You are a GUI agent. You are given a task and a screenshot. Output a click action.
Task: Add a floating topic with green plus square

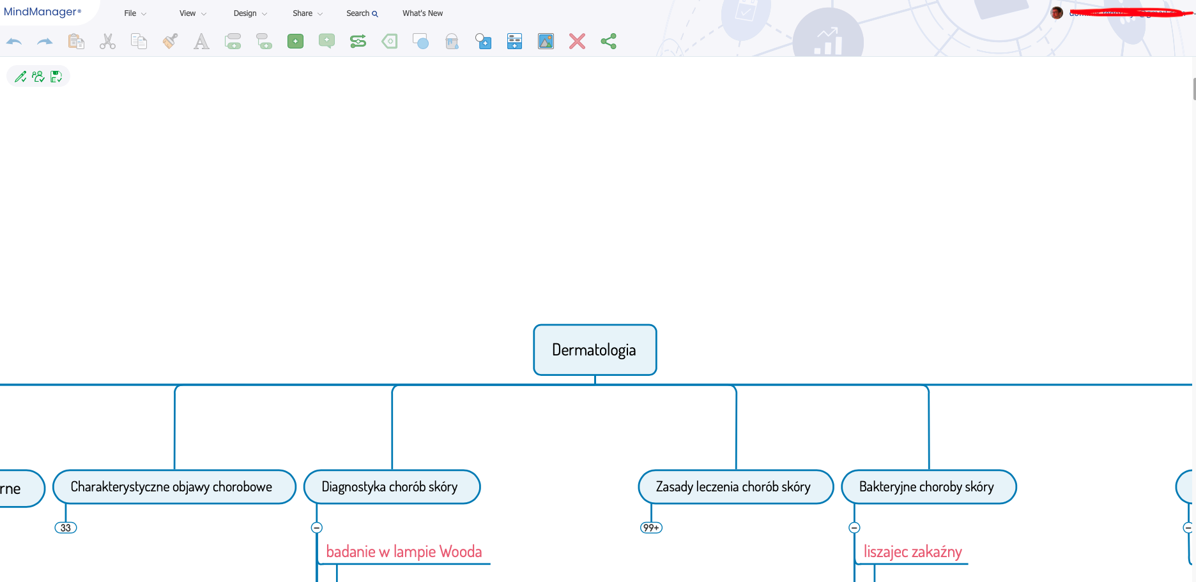coord(295,41)
